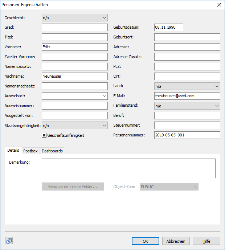Viewport: 225px width, 250px height.
Task: Expand the Ausweisart combo box
Action: pyautogui.click(x=74, y=96)
